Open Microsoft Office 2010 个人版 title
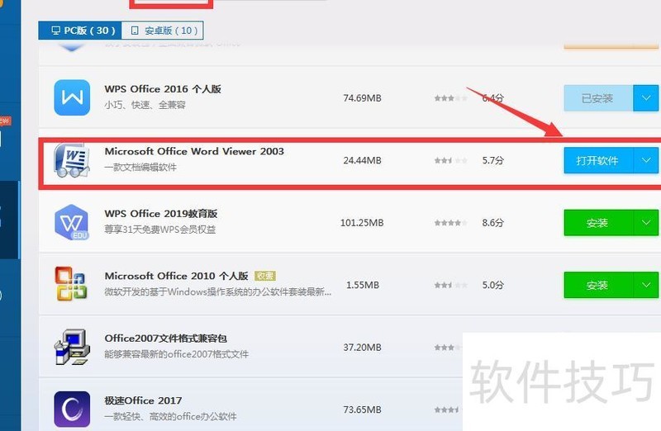Screen dimensions: 661x431 (176, 276)
